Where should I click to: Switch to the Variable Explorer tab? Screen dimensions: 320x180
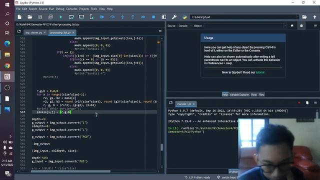239,94
